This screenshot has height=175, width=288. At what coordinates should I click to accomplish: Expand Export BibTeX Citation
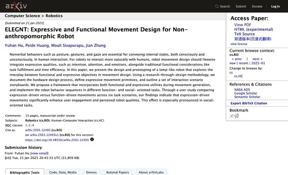point(249,103)
